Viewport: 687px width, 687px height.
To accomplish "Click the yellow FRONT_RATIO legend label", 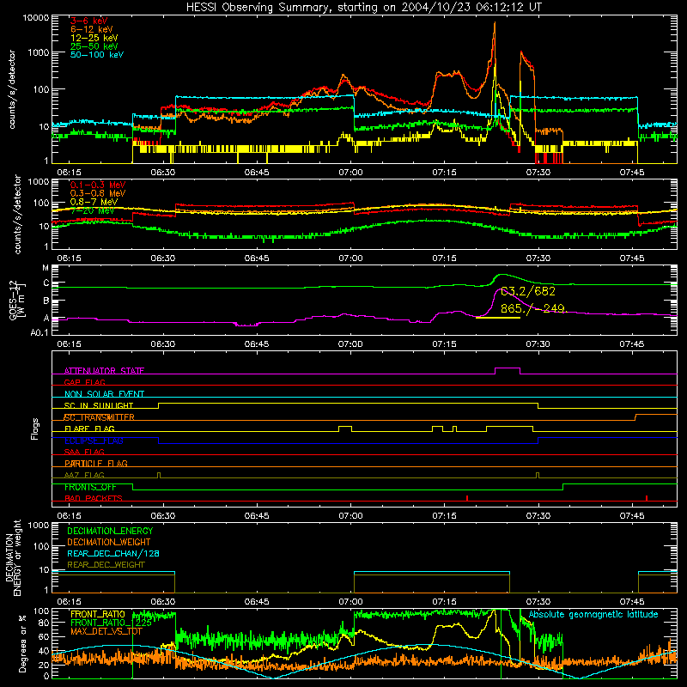I will point(98,614).
